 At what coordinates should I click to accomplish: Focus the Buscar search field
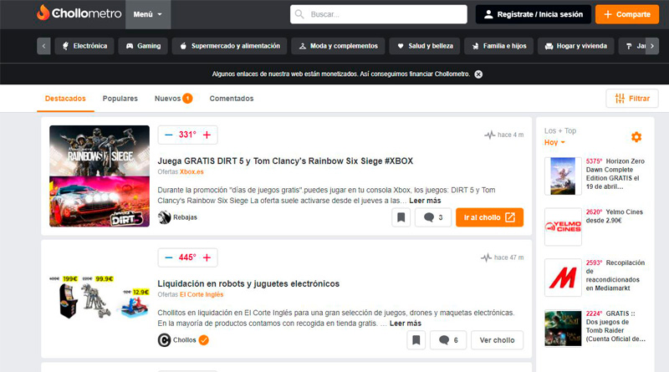tap(379, 14)
